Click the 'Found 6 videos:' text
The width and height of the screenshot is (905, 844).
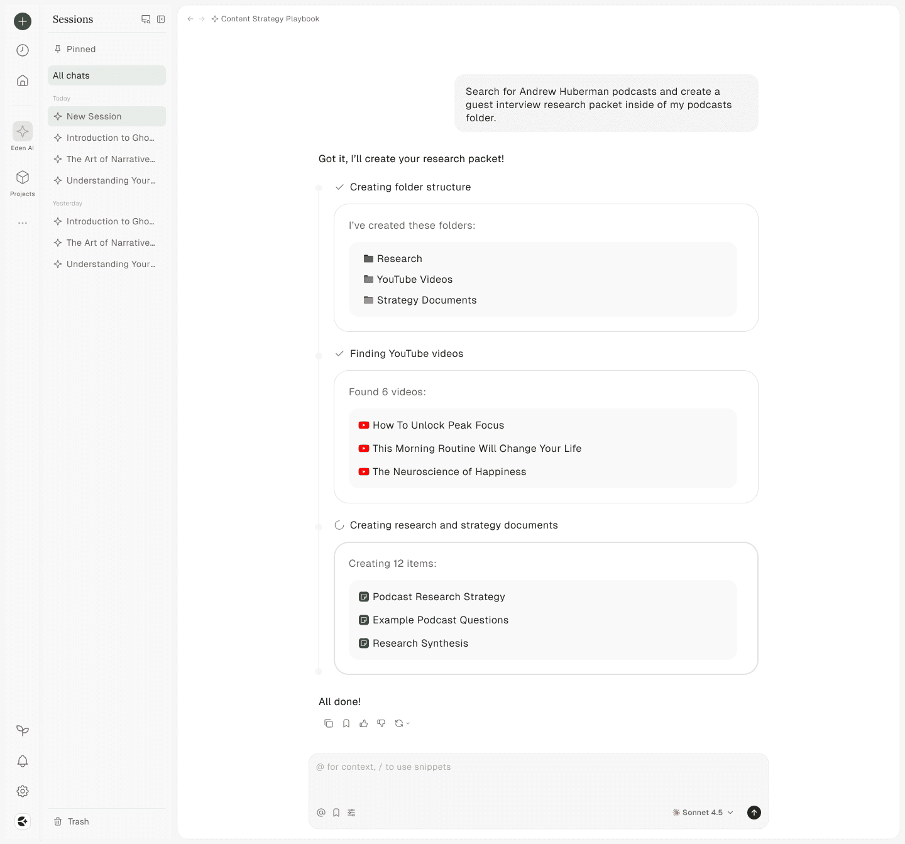click(x=387, y=392)
